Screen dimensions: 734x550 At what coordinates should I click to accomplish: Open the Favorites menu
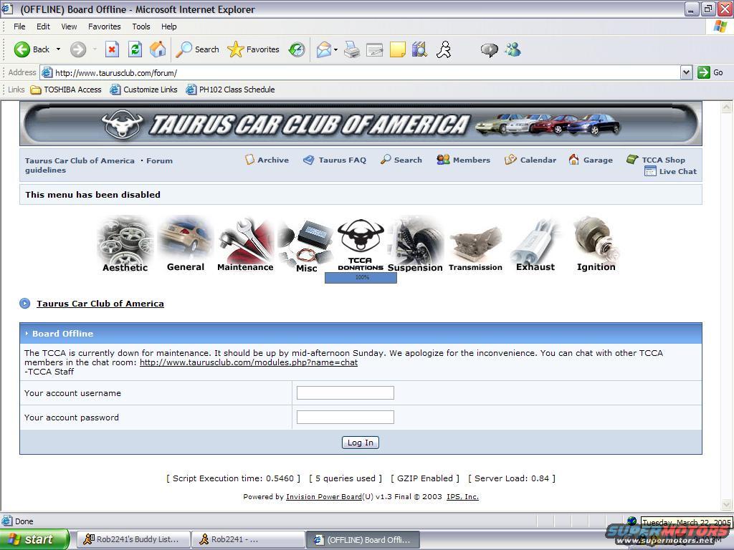coord(104,26)
